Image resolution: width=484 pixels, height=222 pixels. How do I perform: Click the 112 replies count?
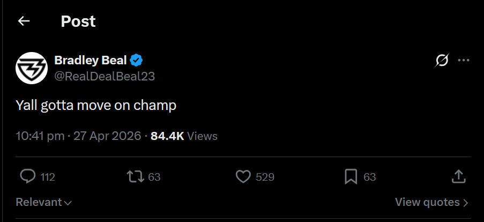pyautogui.click(x=48, y=177)
